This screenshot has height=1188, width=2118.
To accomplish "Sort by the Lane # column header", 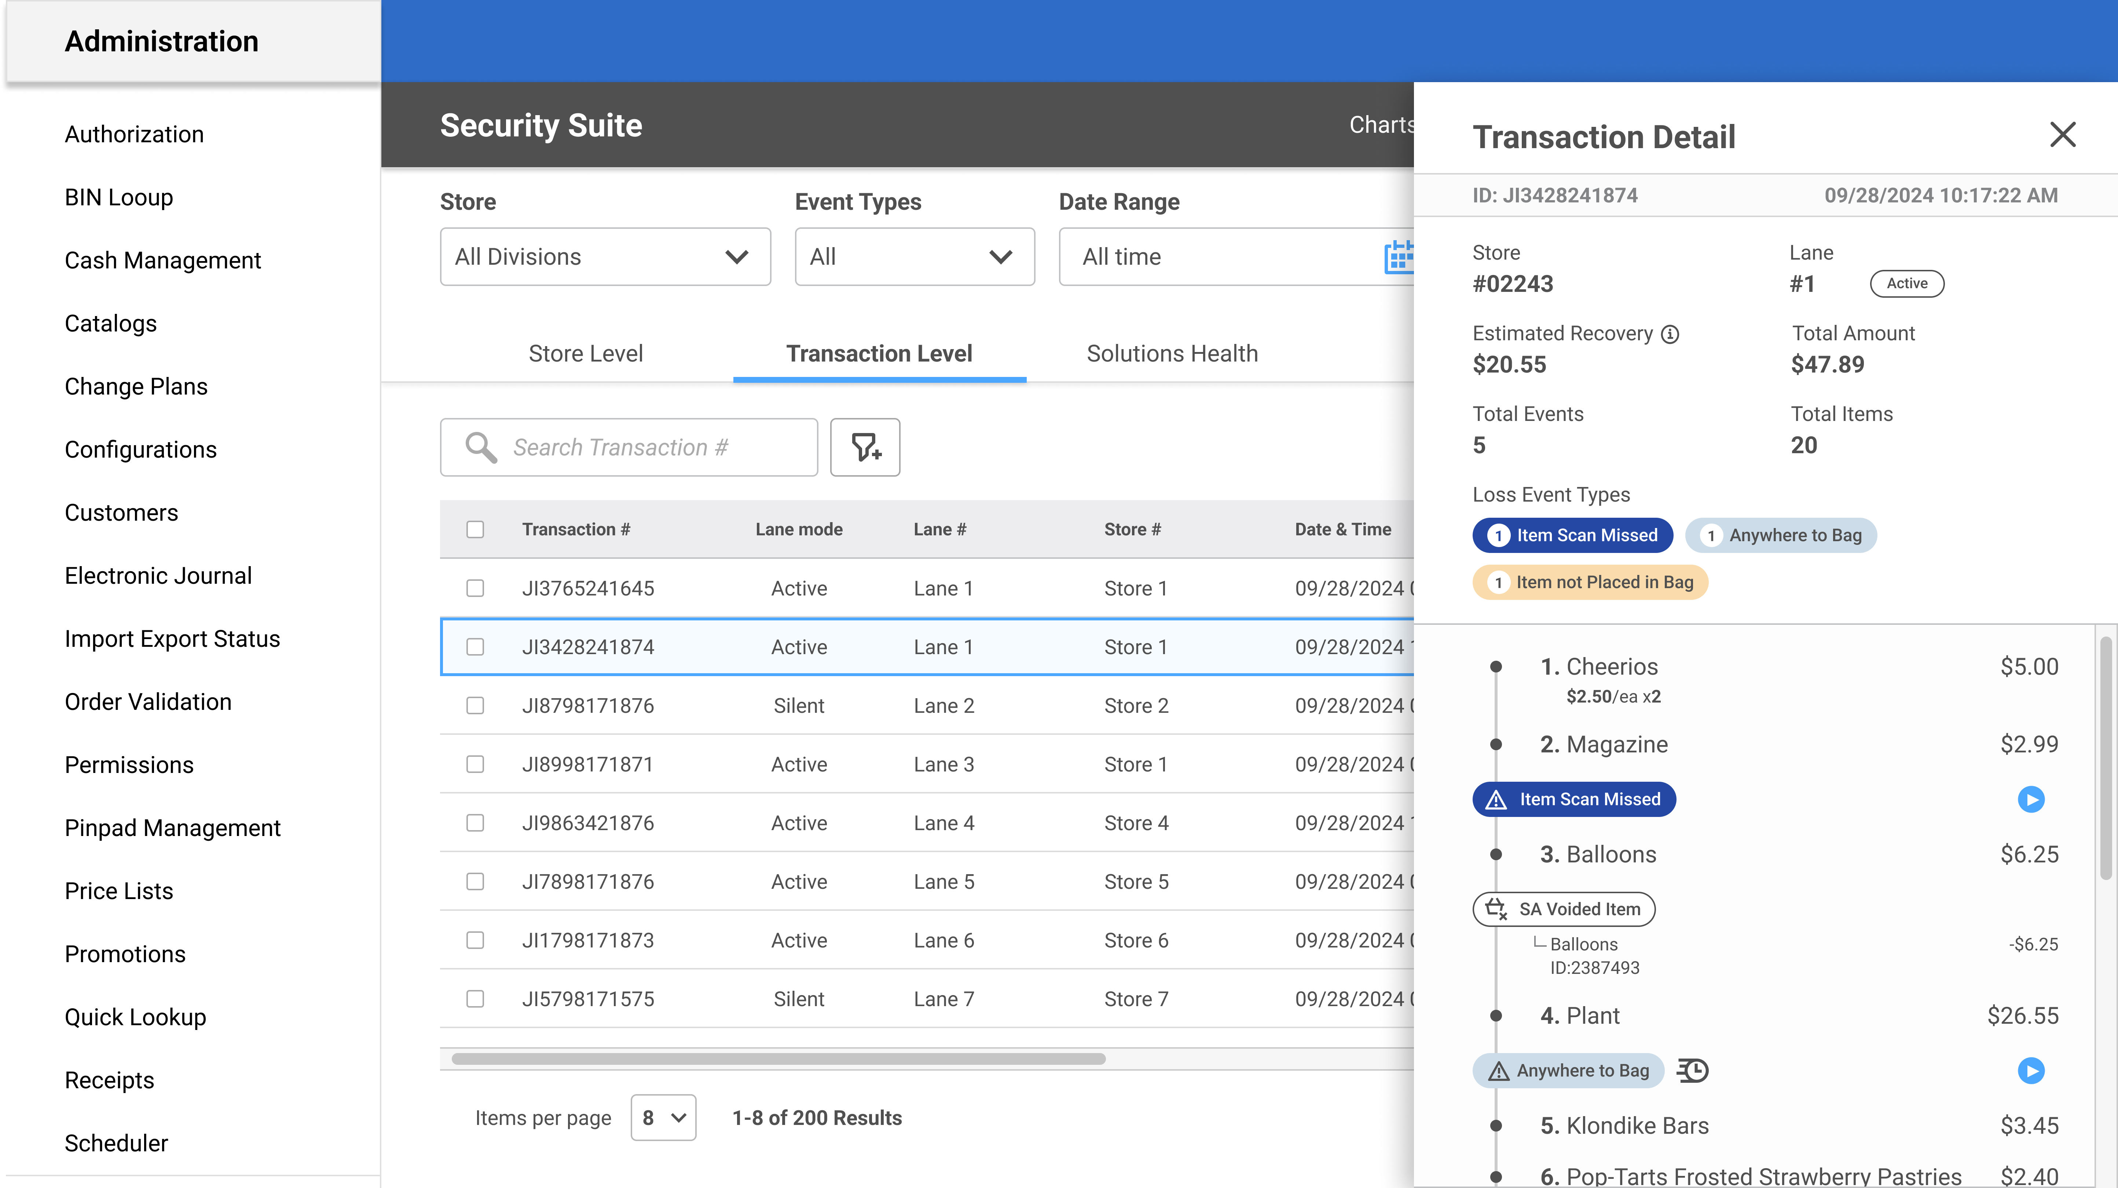I will coord(939,529).
